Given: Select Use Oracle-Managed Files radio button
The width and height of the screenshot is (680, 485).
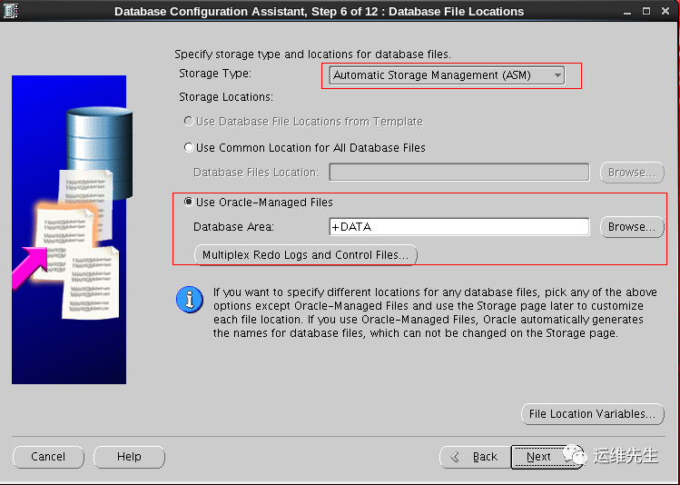Looking at the screenshot, I should click(x=189, y=203).
